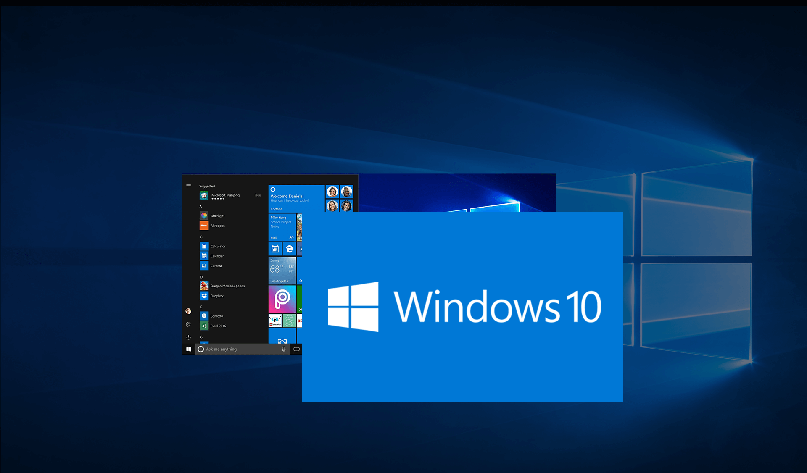Open the Cortana 'Welcome Daniela!' tile
Viewport: 807px width, 473px height.
[x=296, y=198]
